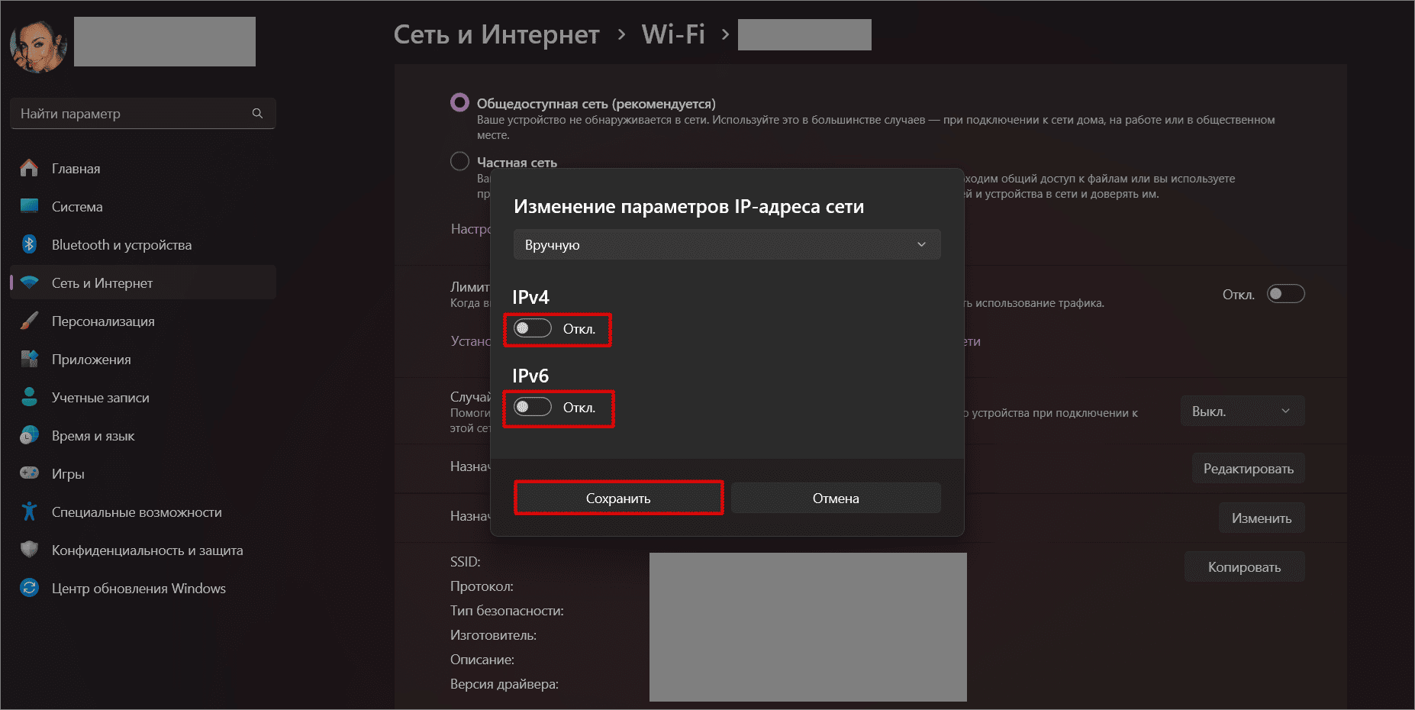
Task: Click the Home (Главная) house icon
Action: point(29,168)
